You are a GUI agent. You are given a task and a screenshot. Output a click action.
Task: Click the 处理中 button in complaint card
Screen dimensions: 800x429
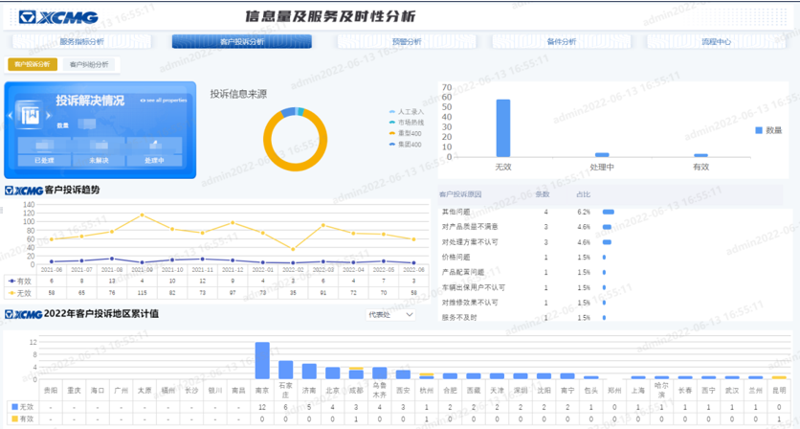click(154, 160)
